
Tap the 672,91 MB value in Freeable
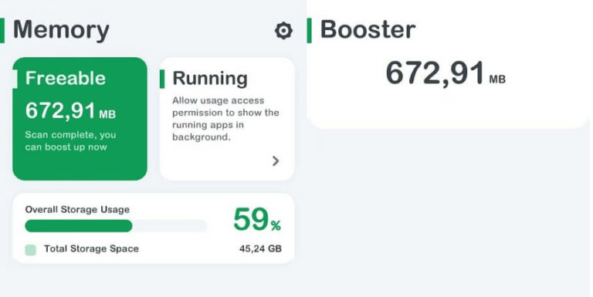click(70, 111)
